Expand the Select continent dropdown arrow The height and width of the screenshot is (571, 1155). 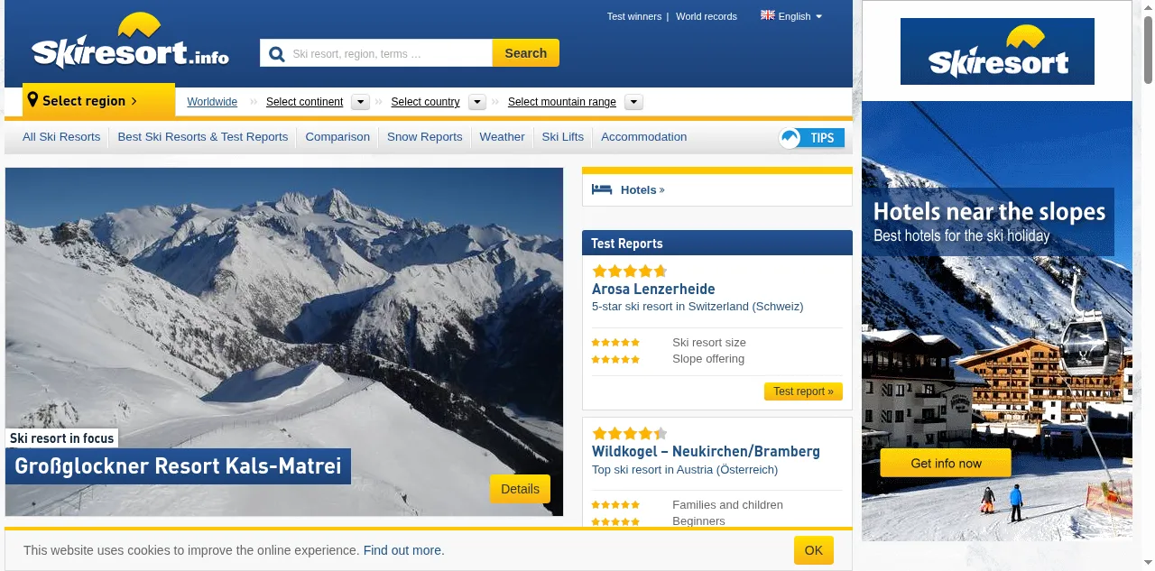tap(360, 102)
